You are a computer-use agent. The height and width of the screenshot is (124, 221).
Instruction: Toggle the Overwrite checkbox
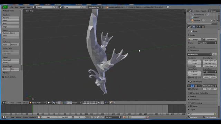click(x=189, y=117)
